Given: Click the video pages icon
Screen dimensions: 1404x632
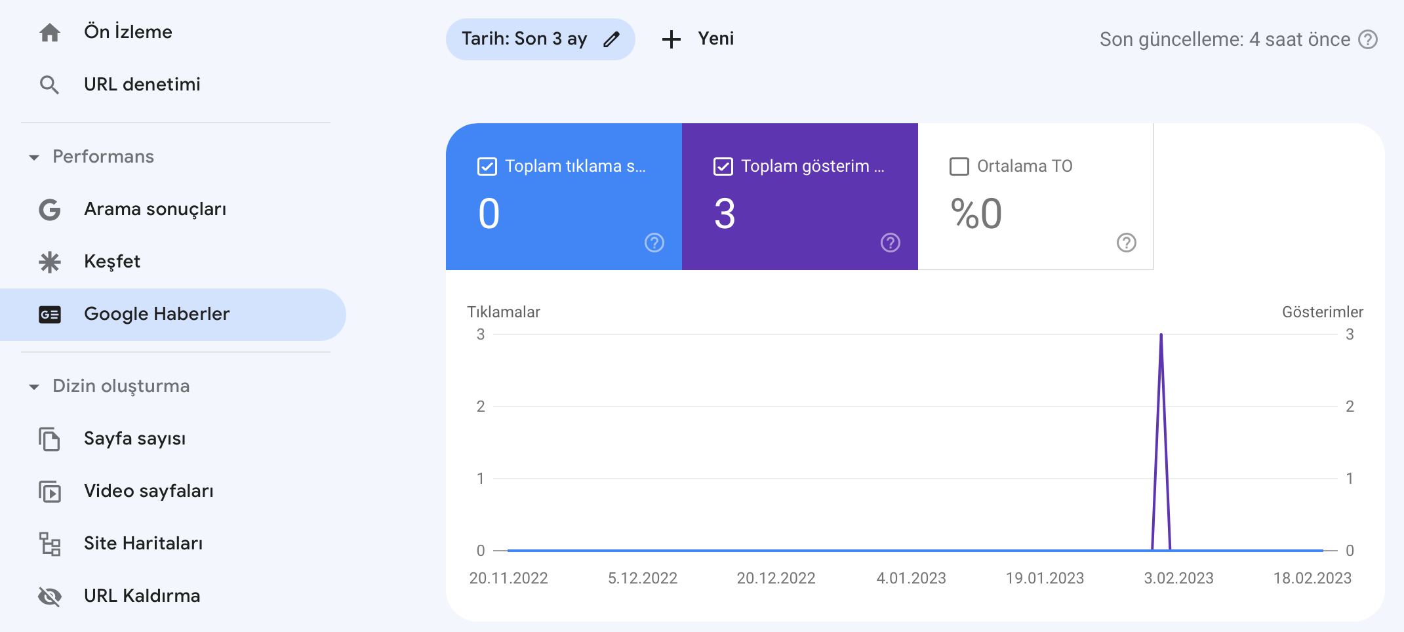Looking at the screenshot, I should [50, 491].
